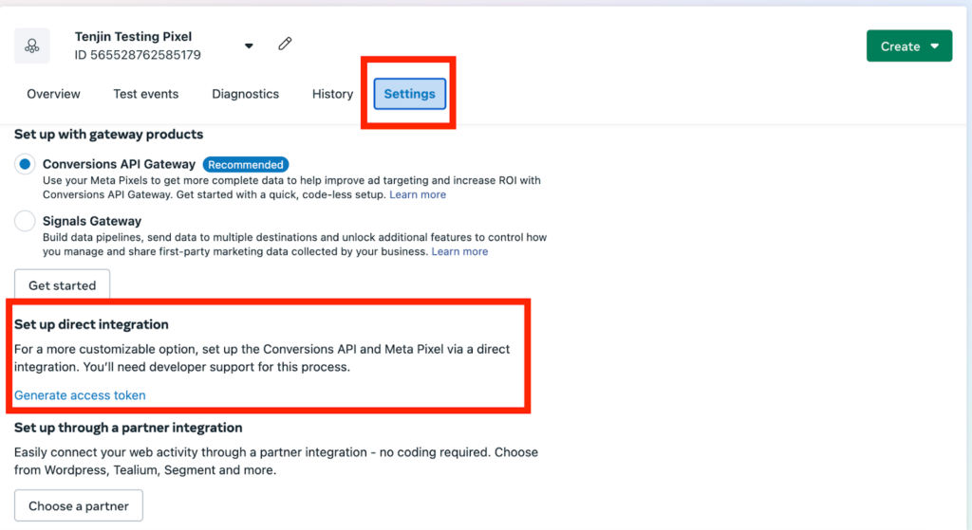Select the Signals Gateway radio option

coord(25,221)
